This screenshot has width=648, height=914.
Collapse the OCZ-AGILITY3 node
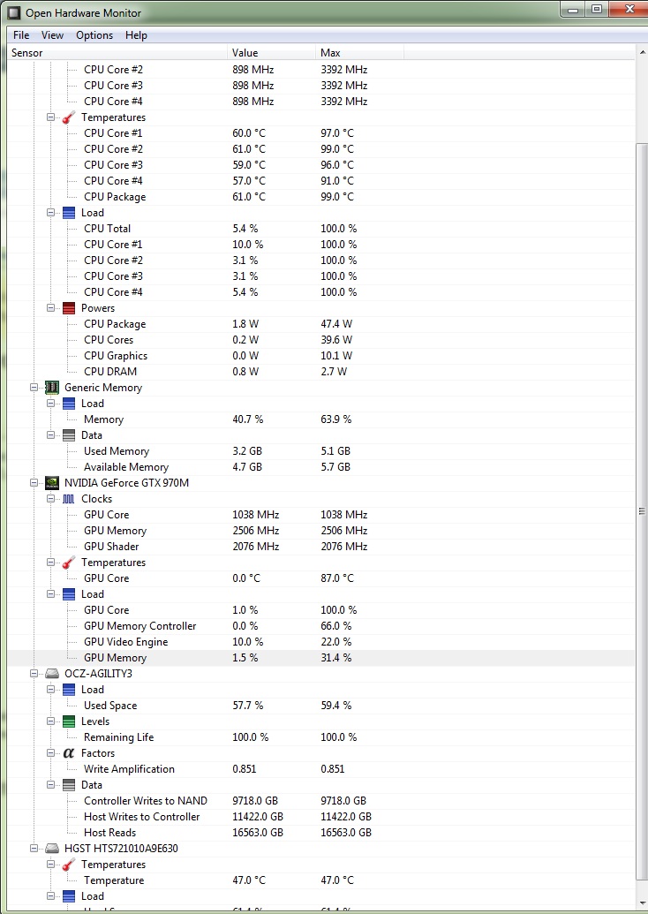(34, 674)
